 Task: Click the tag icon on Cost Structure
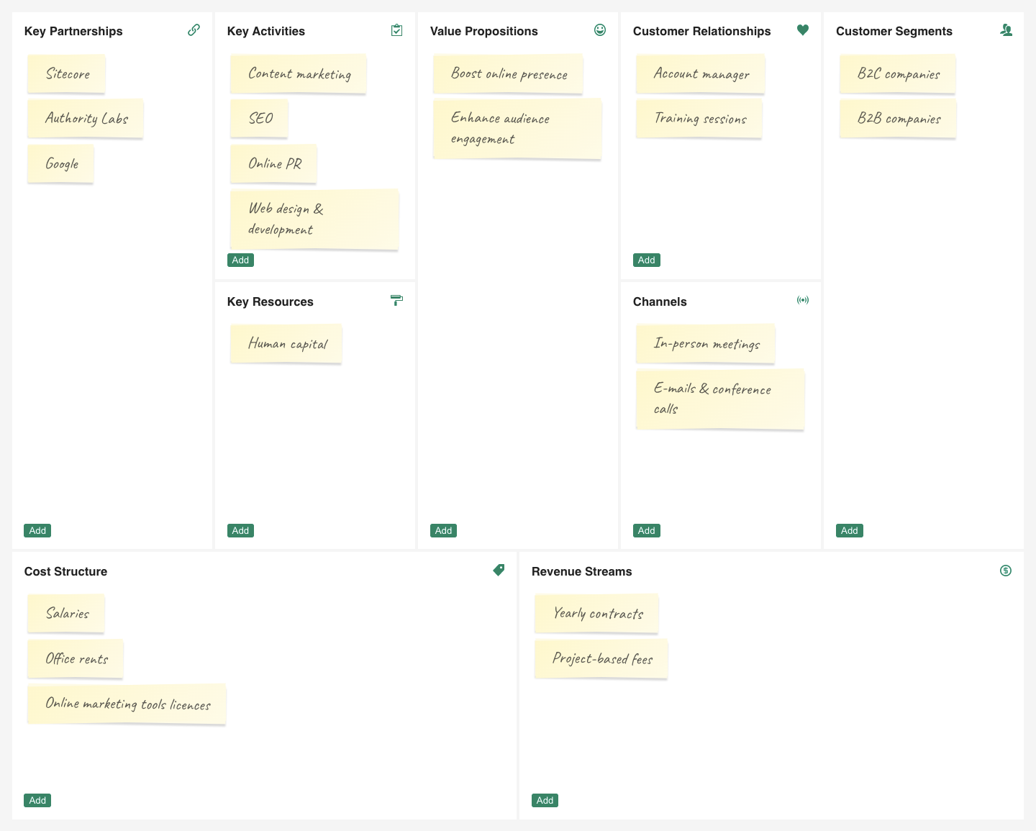click(499, 570)
